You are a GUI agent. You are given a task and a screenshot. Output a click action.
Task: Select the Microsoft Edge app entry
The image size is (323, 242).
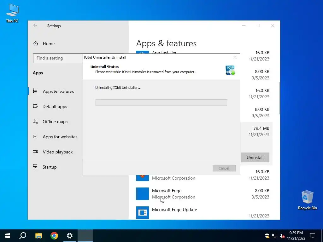(203, 194)
